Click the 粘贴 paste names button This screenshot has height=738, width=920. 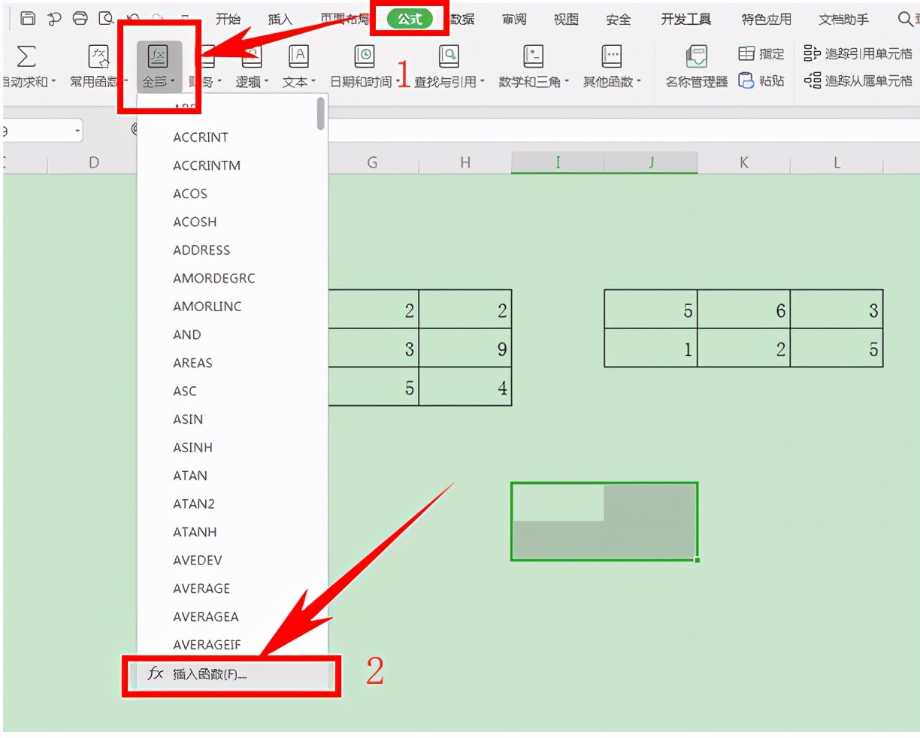point(761,80)
